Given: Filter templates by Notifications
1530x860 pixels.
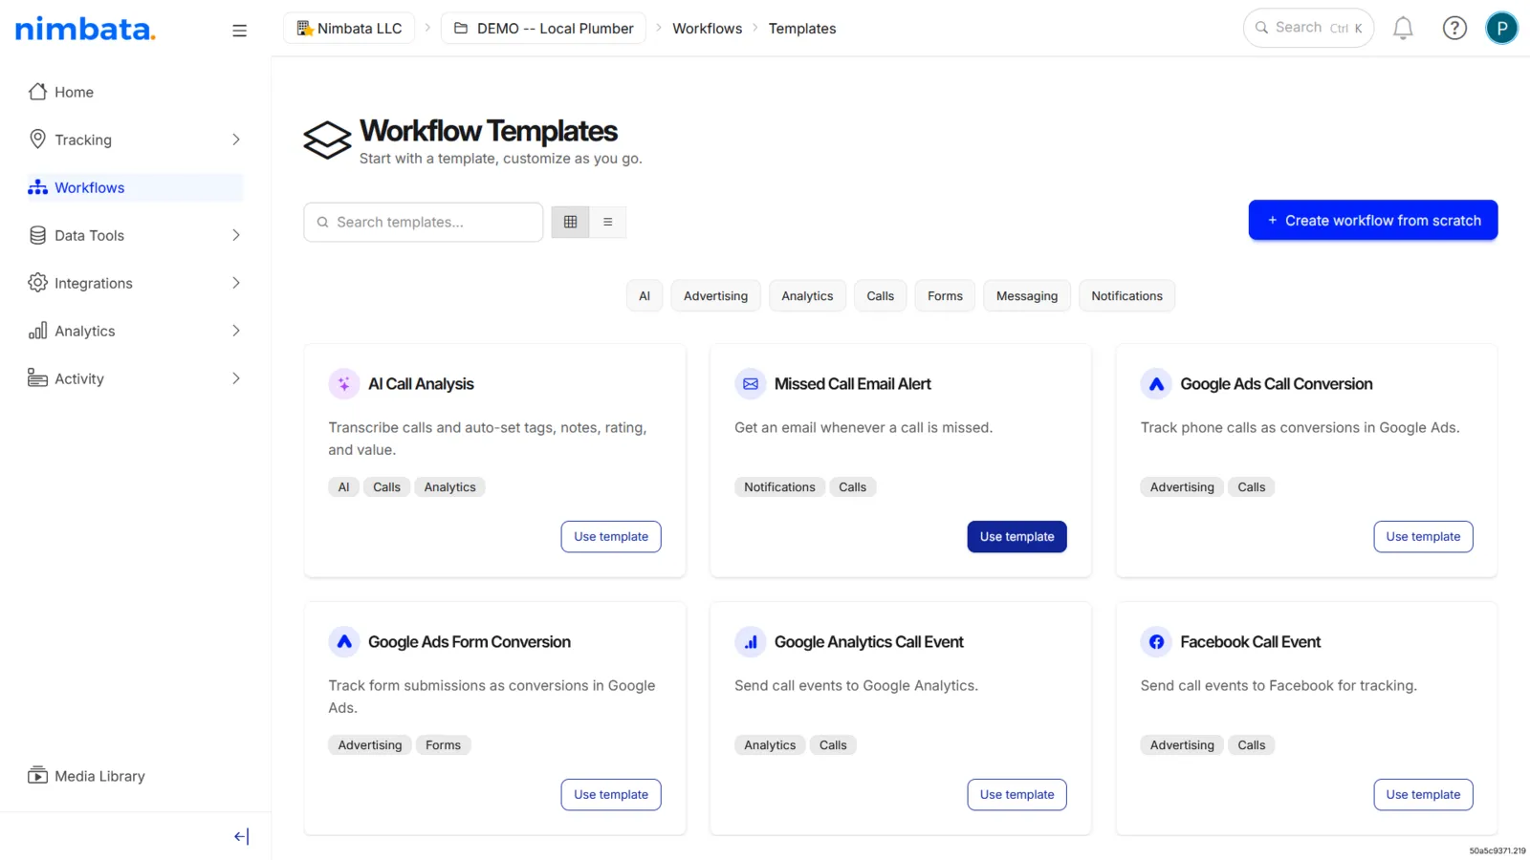Looking at the screenshot, I should click(1126, 296).
